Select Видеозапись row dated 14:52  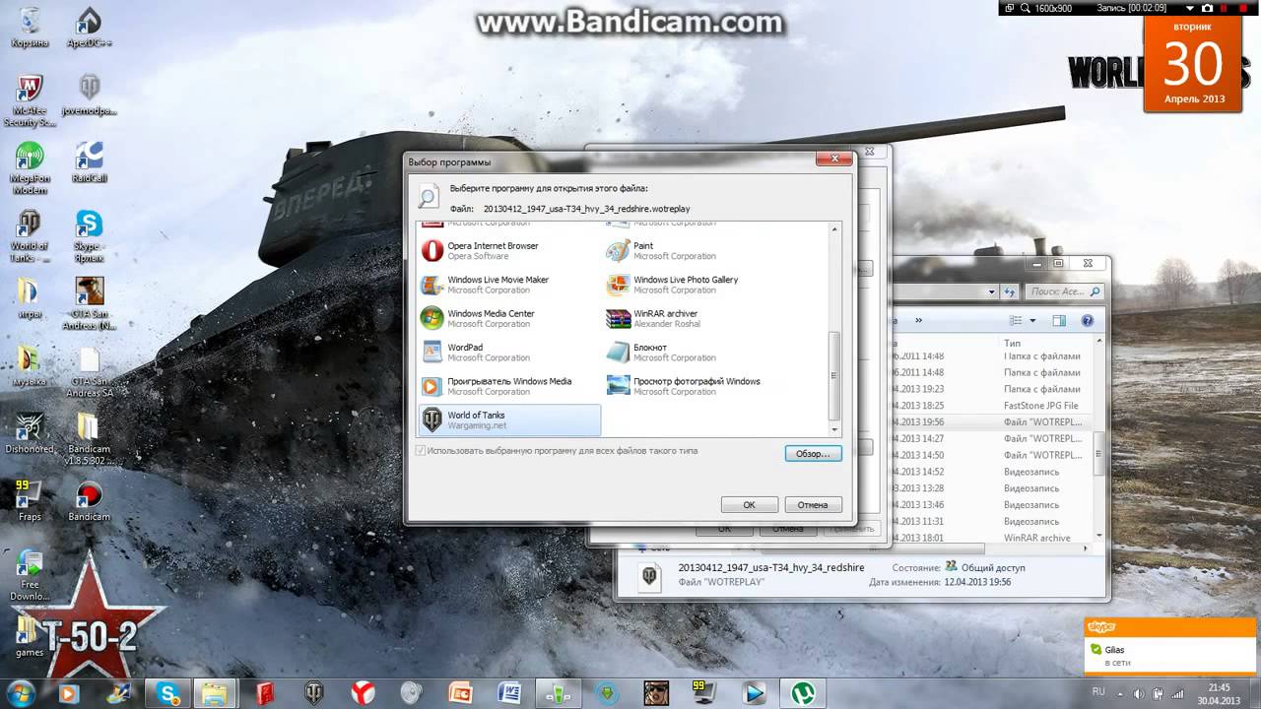990,472
